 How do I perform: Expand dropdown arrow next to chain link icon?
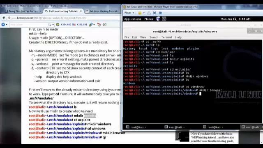tap(94, 25)
